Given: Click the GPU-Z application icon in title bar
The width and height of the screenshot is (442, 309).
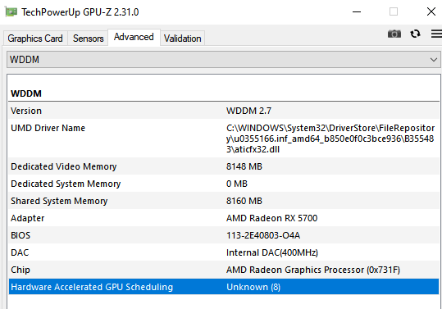Looking at the screenshot, I should [11, 12].
